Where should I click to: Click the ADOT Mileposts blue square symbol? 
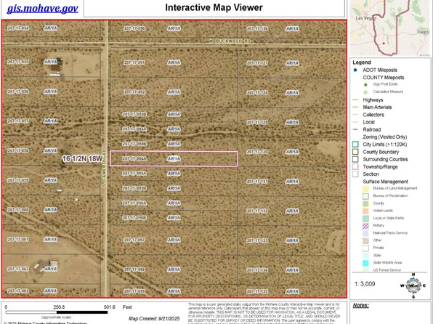(x=355, y=70)
